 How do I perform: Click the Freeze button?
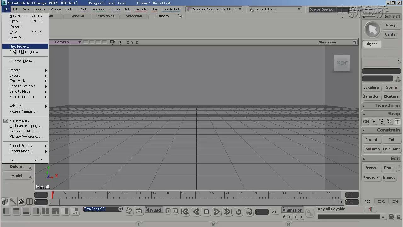pos(371,168)
